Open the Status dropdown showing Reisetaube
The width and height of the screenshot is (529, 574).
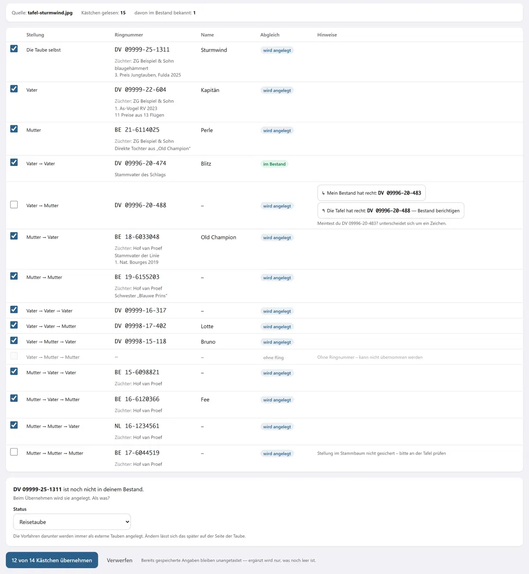point(72,522)
